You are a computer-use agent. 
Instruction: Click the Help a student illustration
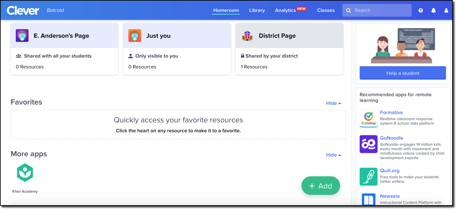click(x=403, y=45)
